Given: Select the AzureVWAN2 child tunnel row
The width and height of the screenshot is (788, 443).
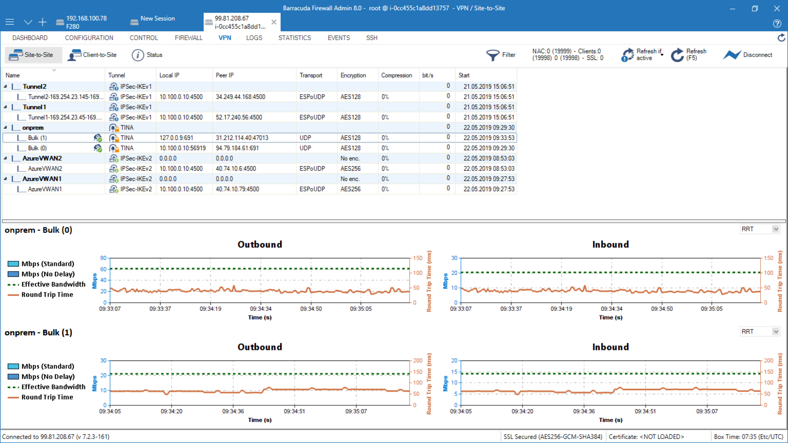Looking at the screenshot, I should 259,169.
